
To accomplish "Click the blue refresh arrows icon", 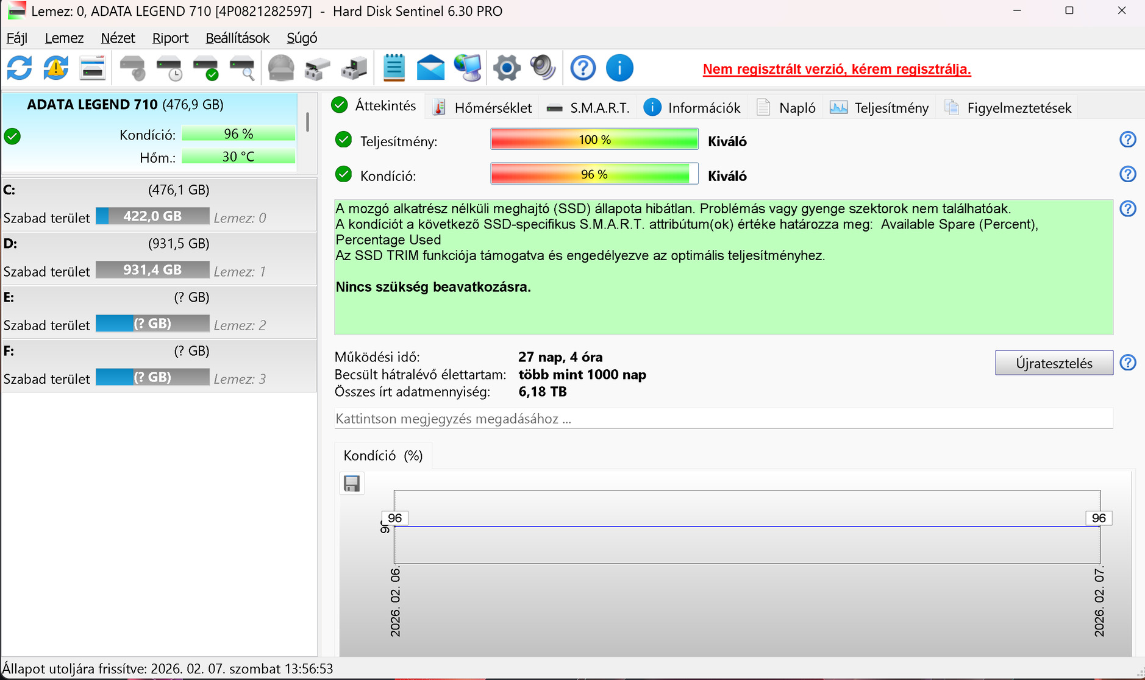I will (x=20, y=68).
